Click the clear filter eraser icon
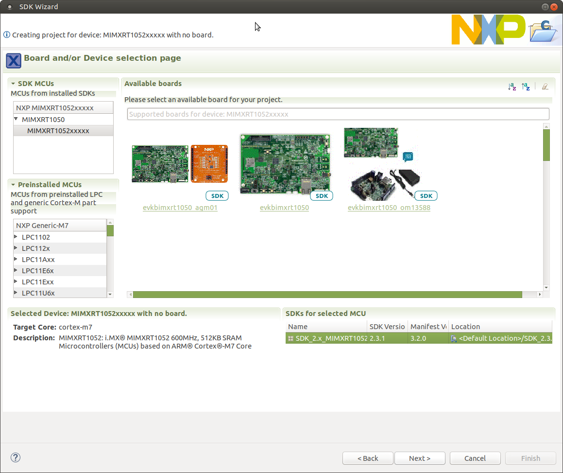 click(x=545, y=87)
